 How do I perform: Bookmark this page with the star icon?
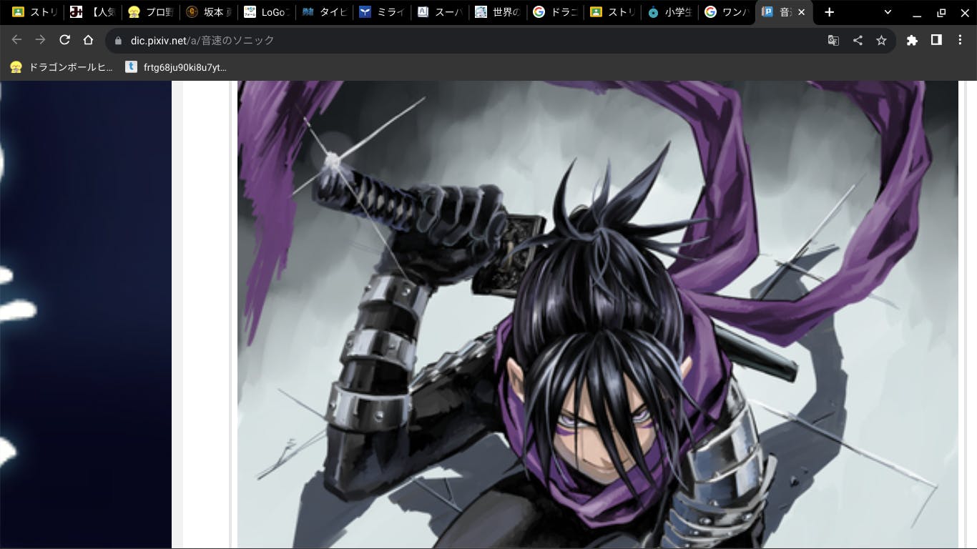click(x=881, y=41)
